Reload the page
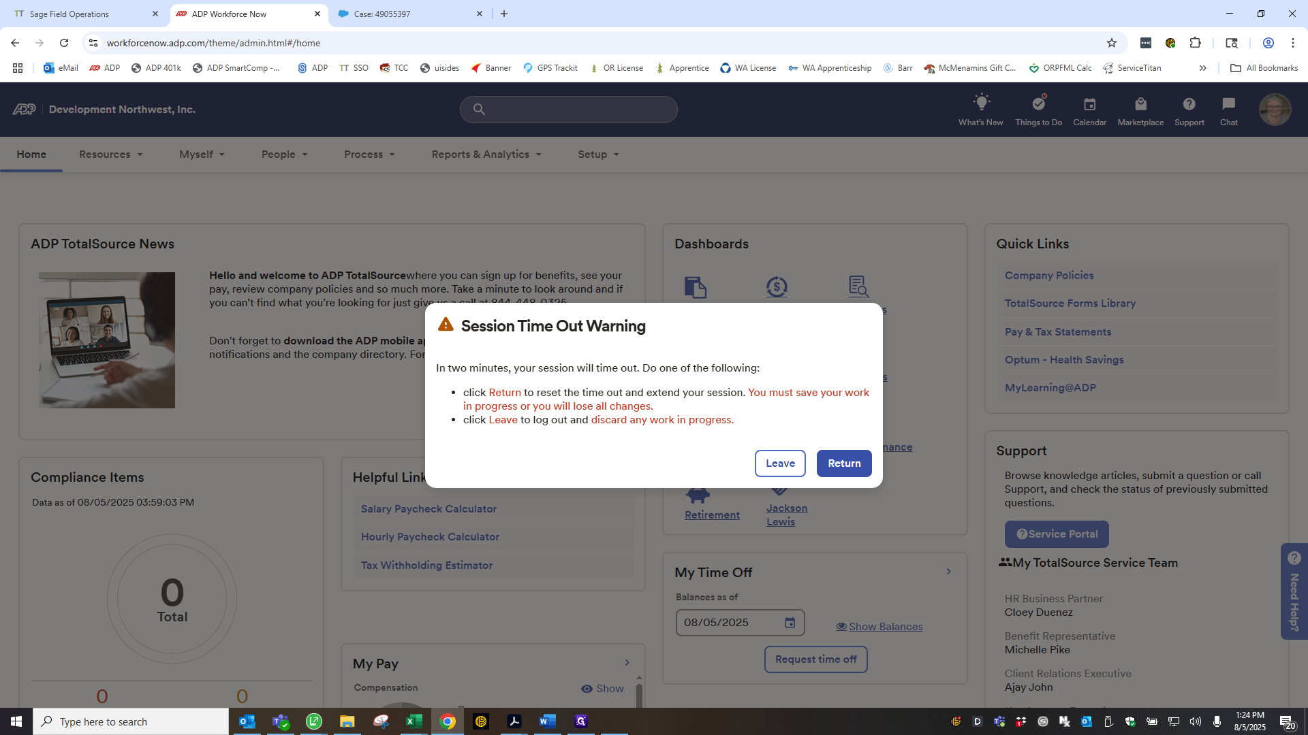This screenshot has height=735, width=1308. (x=64, y=43)
